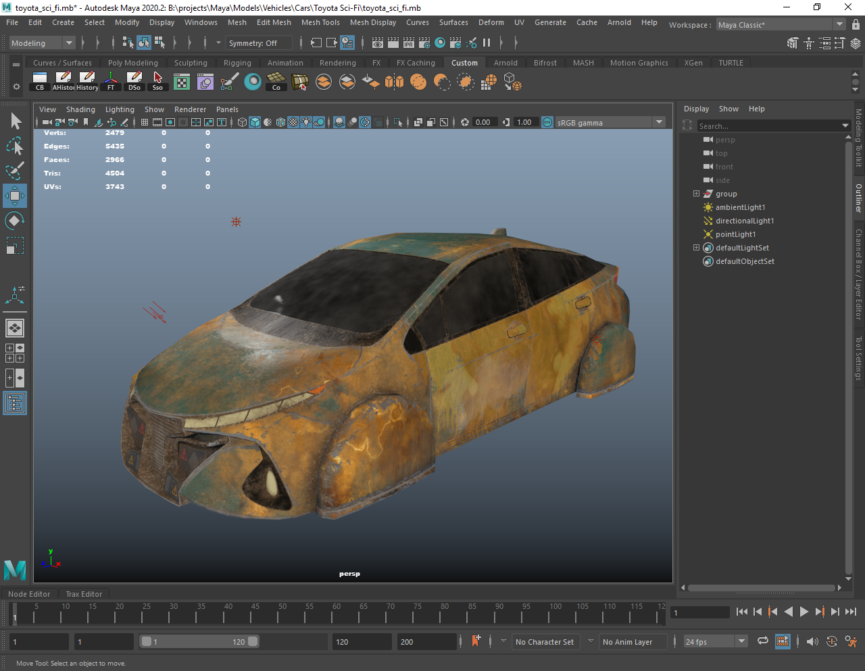Expand the group node in Outliner
Viewport: 865px width, 671px height.
[x=696, y=194]
